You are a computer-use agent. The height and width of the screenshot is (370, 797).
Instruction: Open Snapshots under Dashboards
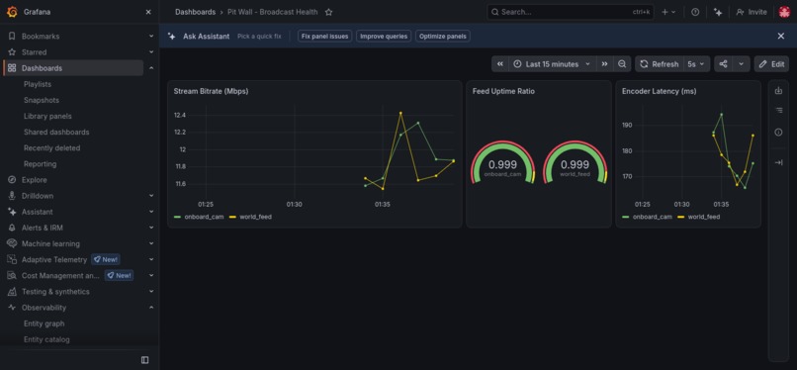[42, 100]
